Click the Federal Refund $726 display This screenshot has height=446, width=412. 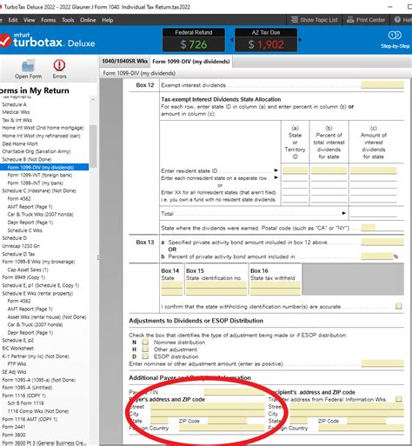click(194, 40)
